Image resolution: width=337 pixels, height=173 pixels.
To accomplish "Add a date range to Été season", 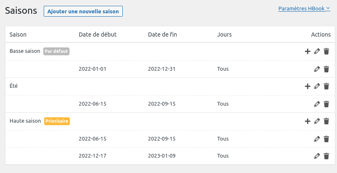I will [x=307, y=86].
